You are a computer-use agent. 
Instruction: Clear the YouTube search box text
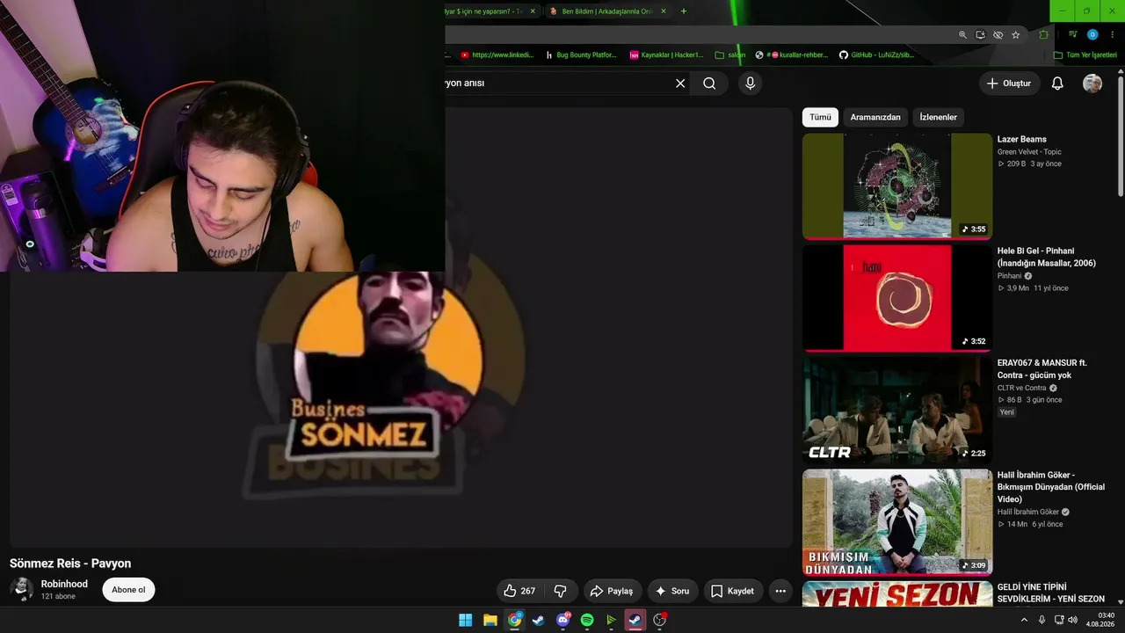(680, 84)
